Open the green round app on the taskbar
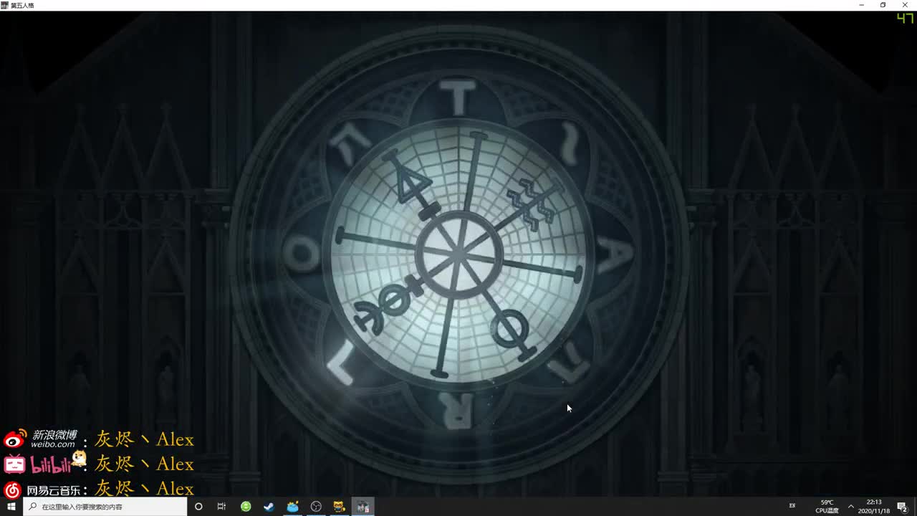The width and height of the screenshot is (917, 516). [246, 507]
